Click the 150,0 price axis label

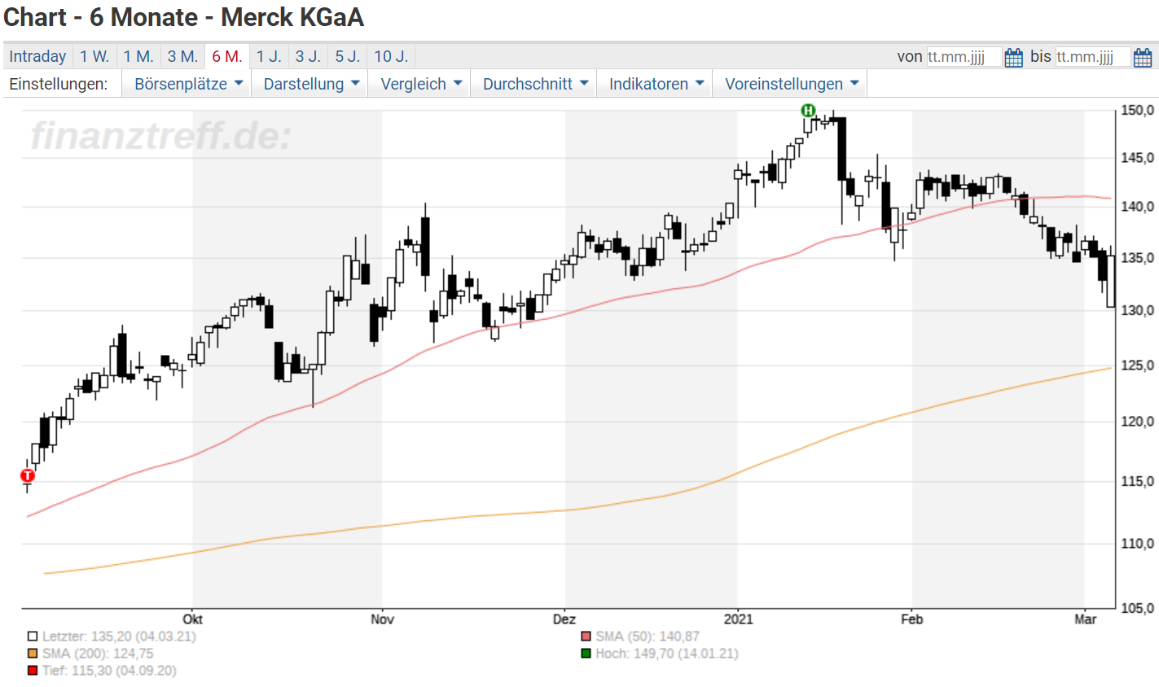[1138, 111]
